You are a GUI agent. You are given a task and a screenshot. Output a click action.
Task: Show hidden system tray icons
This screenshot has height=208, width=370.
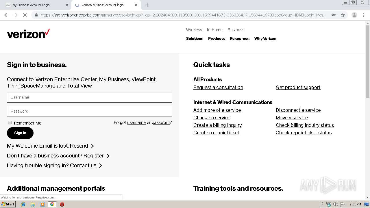322,204
